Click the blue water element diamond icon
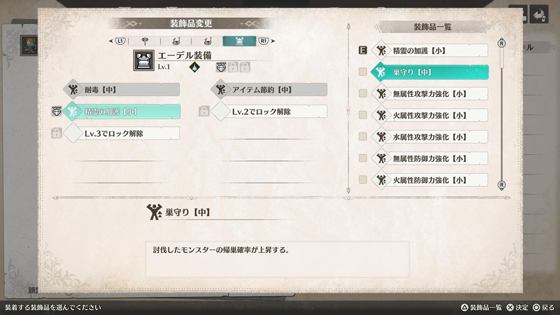Image resolution: width=560 pixels, height=315 pixels. point(194,67)
